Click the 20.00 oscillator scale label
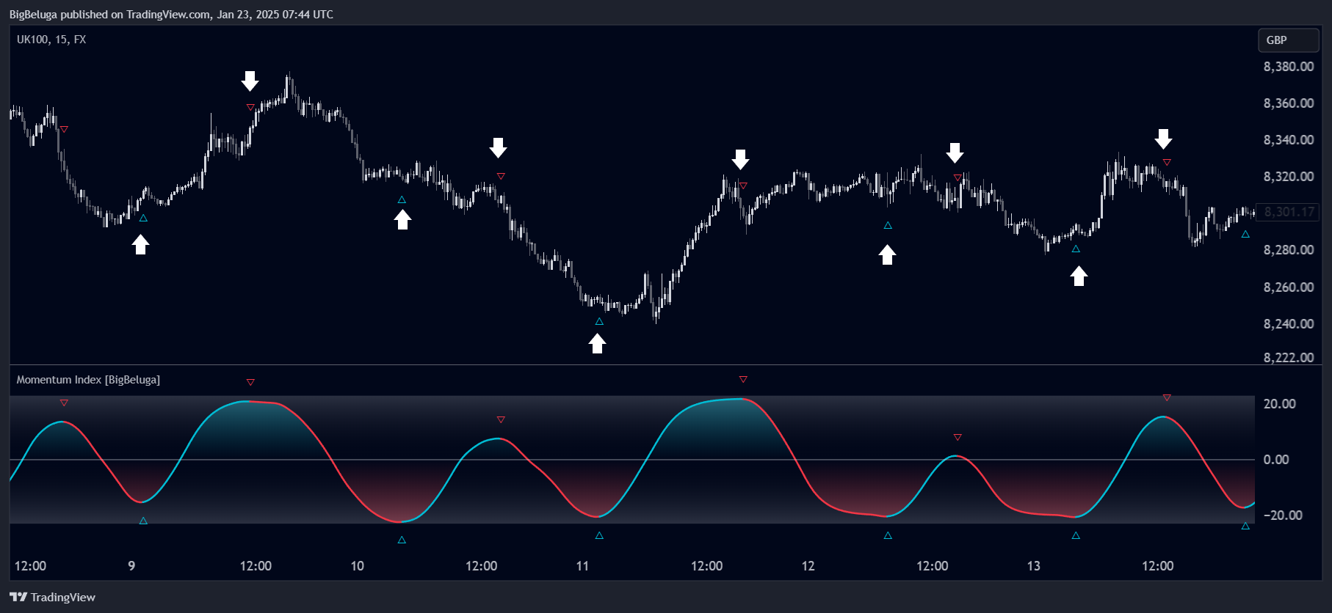This screenshot has width=1332, height=613. (x=1279, y=404)
